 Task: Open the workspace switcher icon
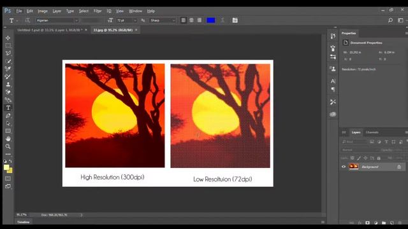400,20
